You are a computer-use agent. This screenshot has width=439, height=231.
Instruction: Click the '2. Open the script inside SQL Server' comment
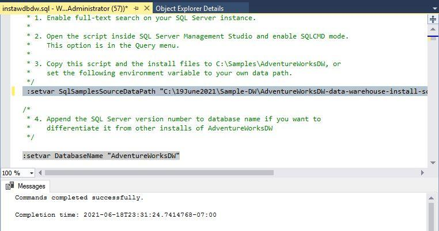pos(187,36)
